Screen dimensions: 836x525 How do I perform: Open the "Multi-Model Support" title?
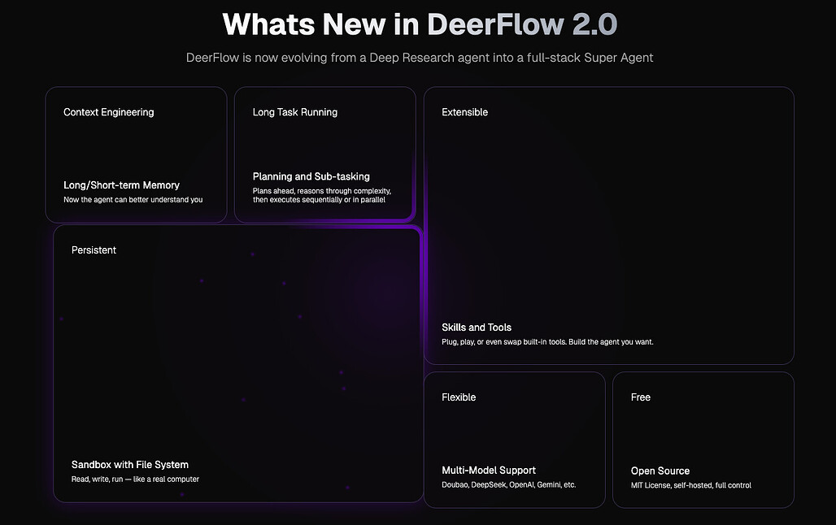click(489, 471)
